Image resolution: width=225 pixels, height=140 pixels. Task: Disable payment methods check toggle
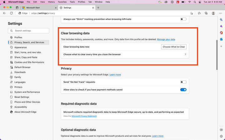(x=183, y=90)
